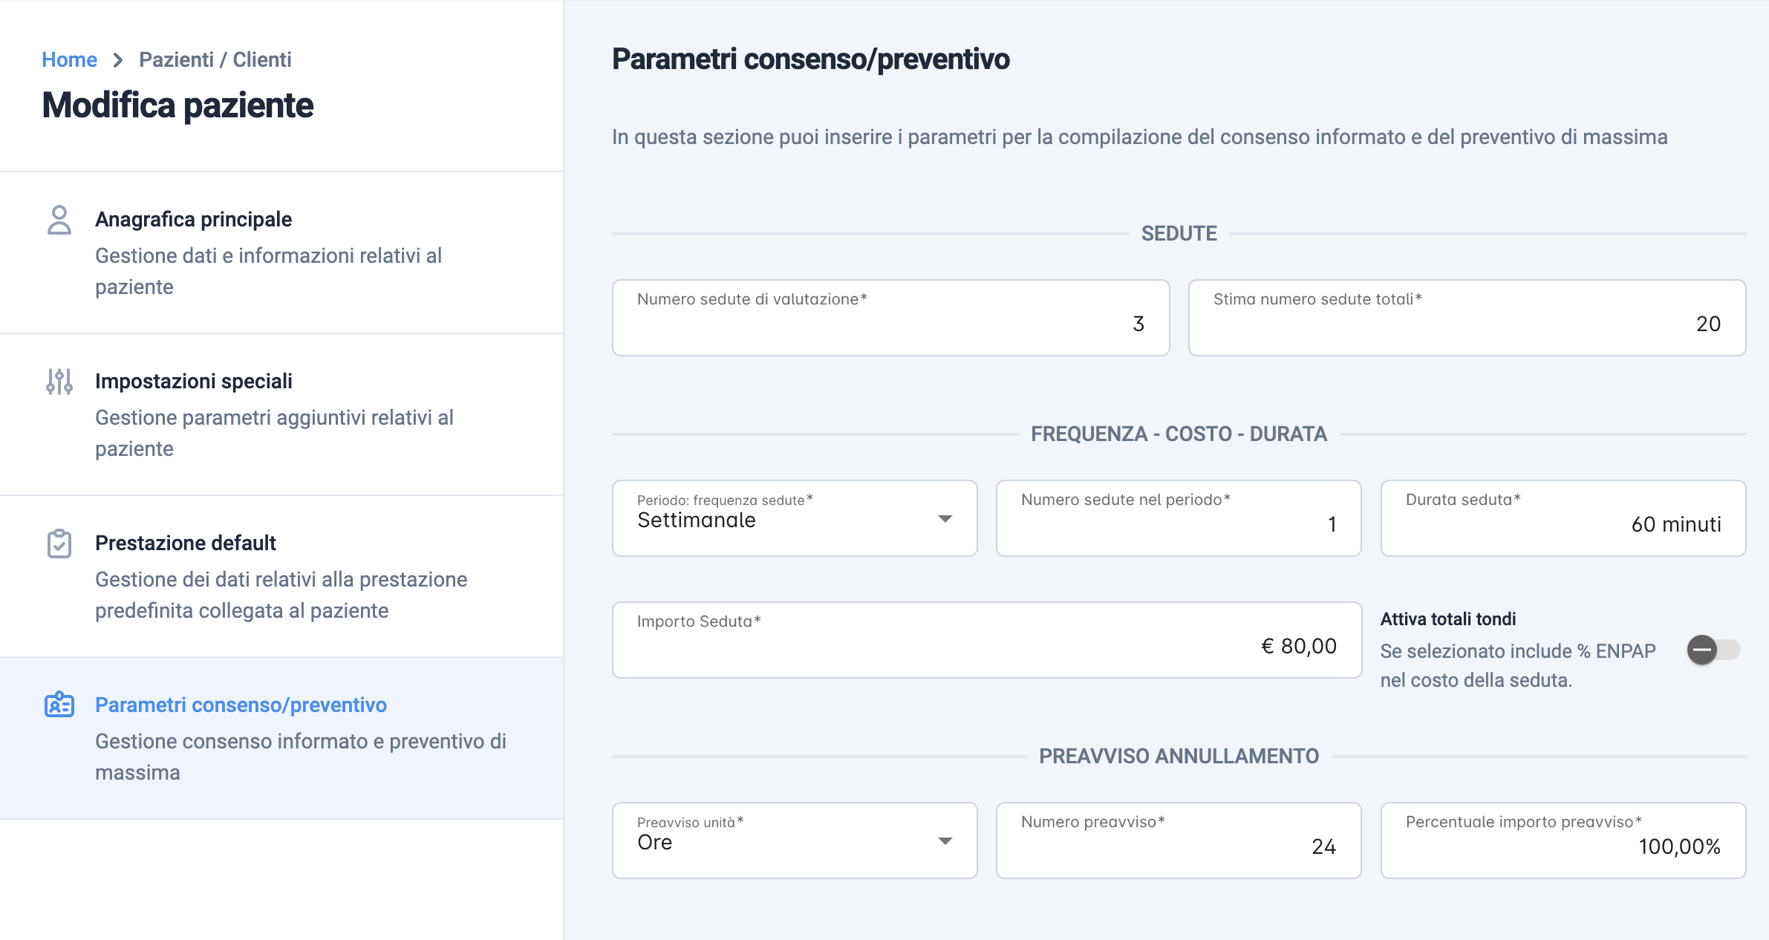Open the Periodo frequenza sedute dropdown
Screen dimensions: 1769x940
795,518
